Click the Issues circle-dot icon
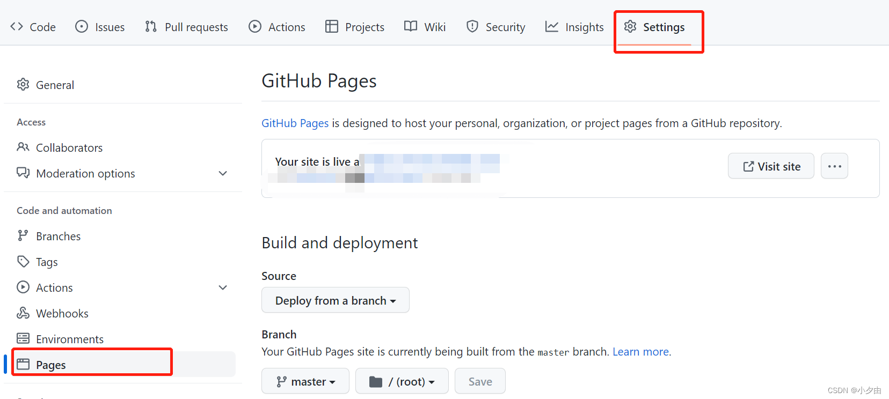Screen dimensions: 889x399 [82, 26]
